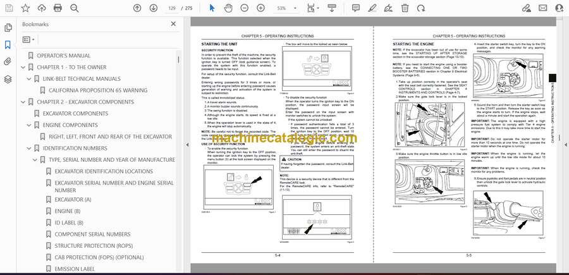Collapse CHAPTER 1 - TO THE OWNER
Screen dimensions: 569x275
(23, 67)
